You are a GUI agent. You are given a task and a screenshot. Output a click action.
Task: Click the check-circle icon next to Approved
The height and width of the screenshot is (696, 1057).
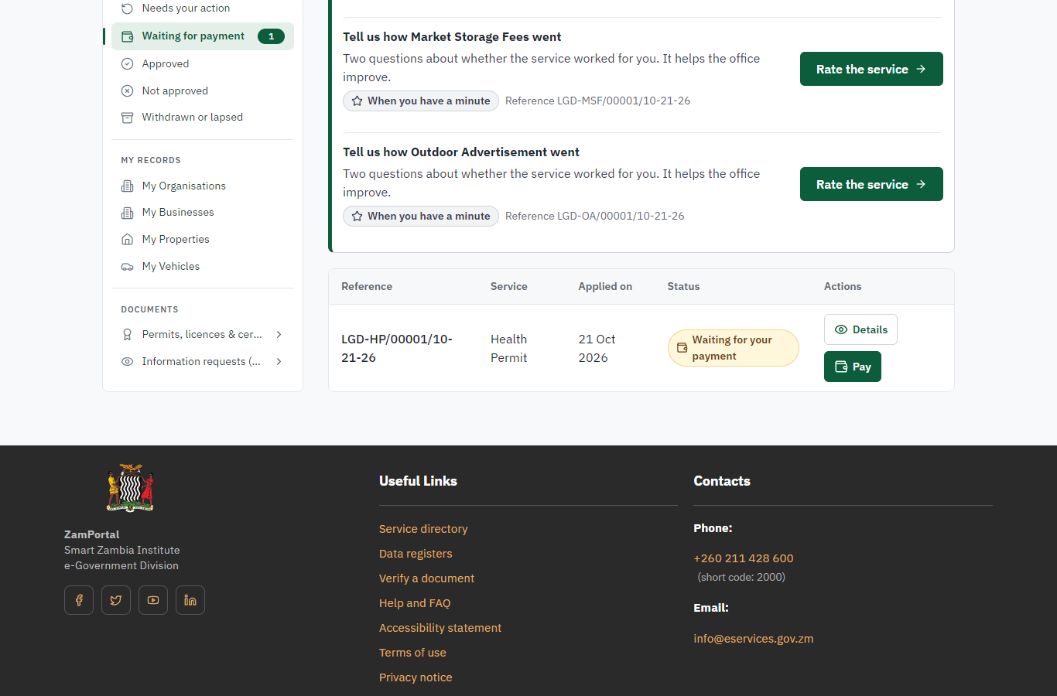pos(128,63)
